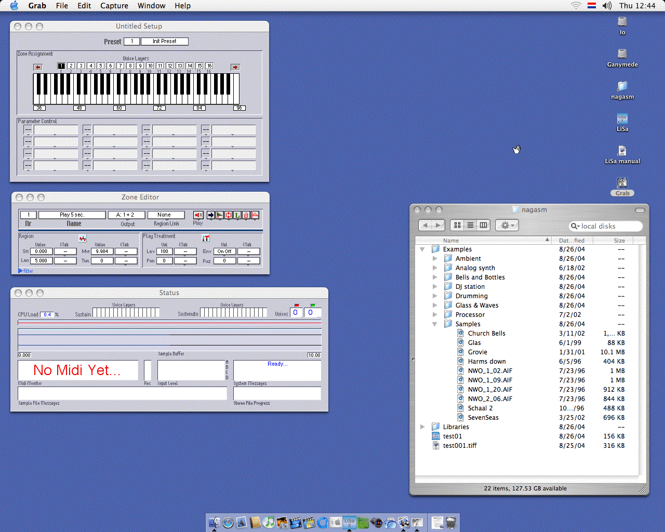665x532 pixels.
Task: Open the LiSa manual desktop icon
Action: [x=622, y=151]
